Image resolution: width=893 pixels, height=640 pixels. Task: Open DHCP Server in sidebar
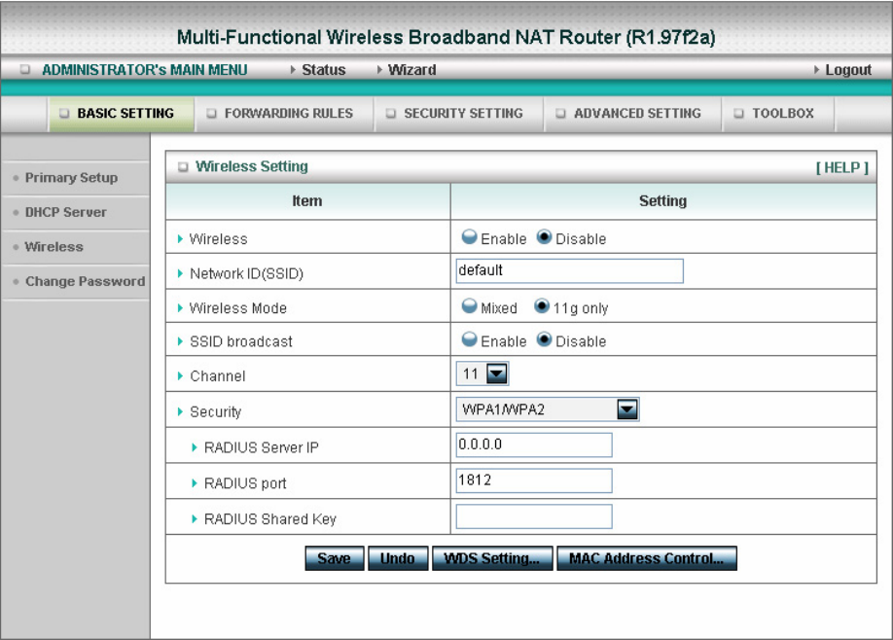(65, 212)
